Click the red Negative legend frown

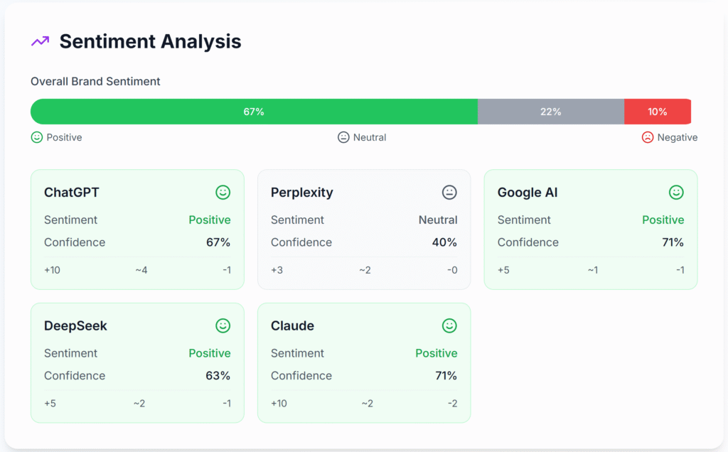coord(647,137)
